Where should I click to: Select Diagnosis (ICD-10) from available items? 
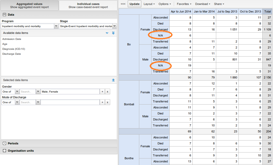pos(14,49)
